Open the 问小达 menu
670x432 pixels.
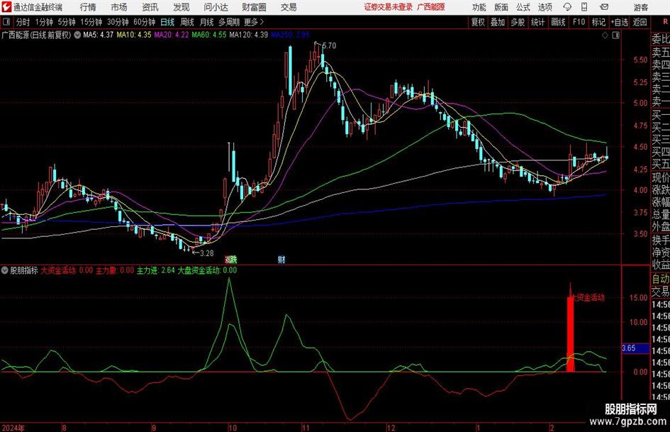coord(216,7)
